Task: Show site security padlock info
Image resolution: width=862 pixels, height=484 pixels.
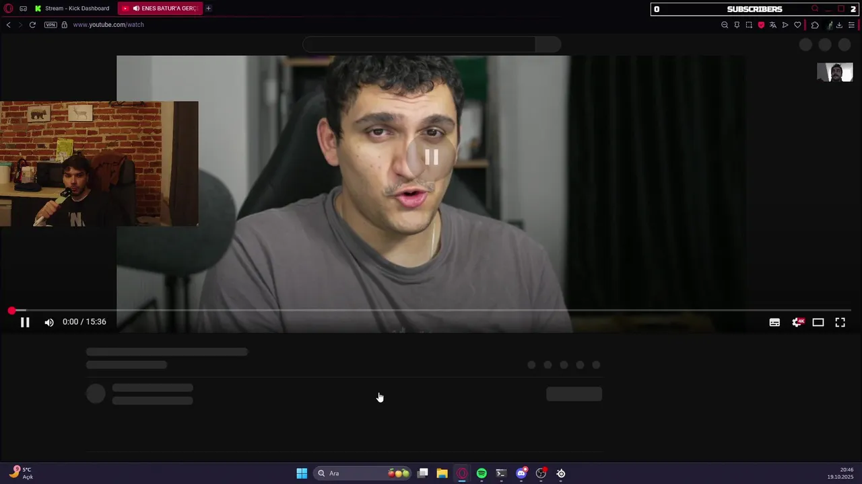Action: 65,25
